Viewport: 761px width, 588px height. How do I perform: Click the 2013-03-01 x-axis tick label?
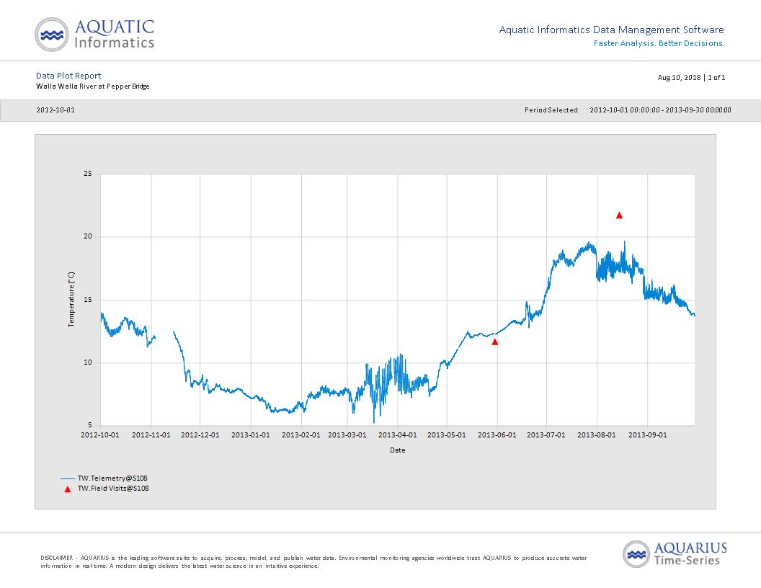pos(347,435)
